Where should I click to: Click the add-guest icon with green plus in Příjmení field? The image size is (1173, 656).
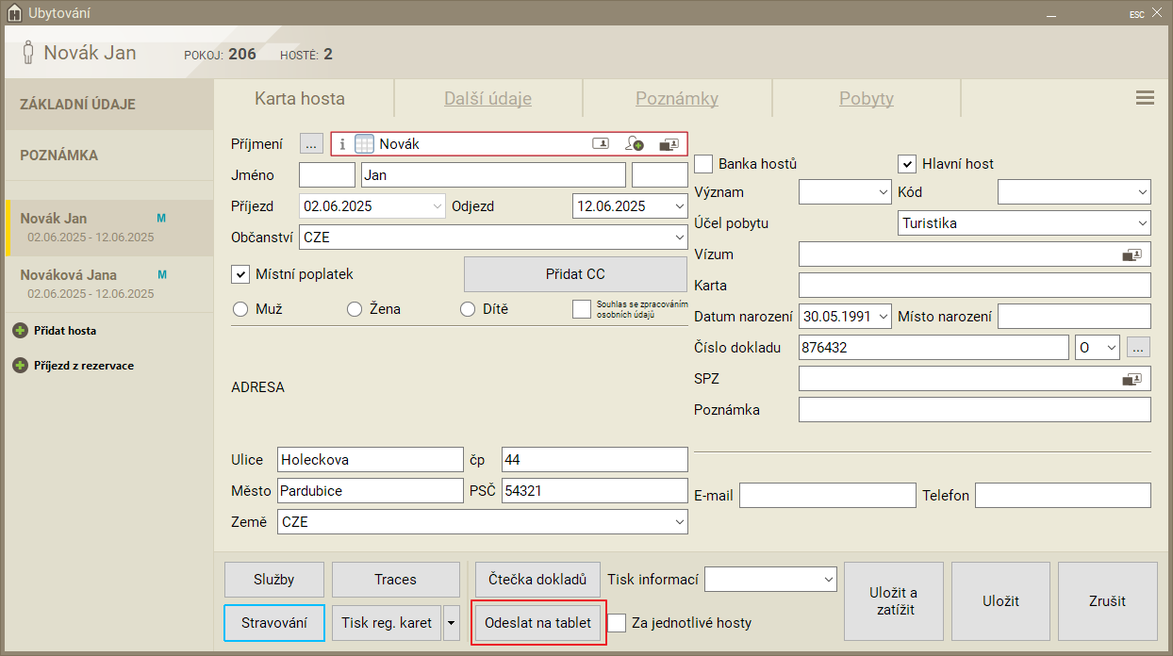pyautogui.click(x=635, y=144)
